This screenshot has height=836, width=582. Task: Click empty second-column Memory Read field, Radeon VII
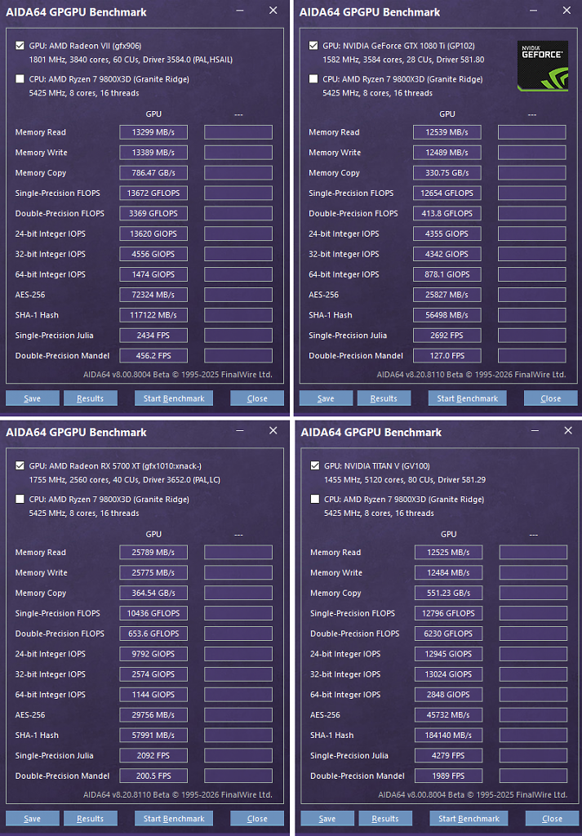point(238,132)
